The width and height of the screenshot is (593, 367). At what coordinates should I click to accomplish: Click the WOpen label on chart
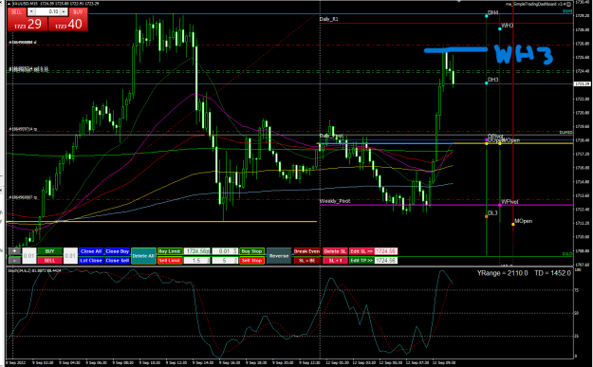click(x=510, y=140)
